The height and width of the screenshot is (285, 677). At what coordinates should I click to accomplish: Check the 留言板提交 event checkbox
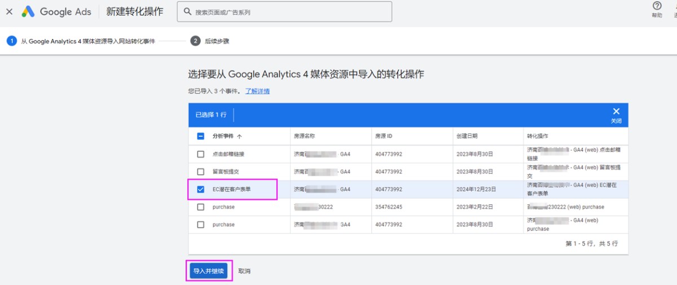click(201, 172)
